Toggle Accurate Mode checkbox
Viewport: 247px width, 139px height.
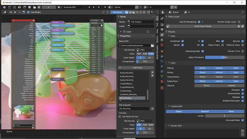243,120
